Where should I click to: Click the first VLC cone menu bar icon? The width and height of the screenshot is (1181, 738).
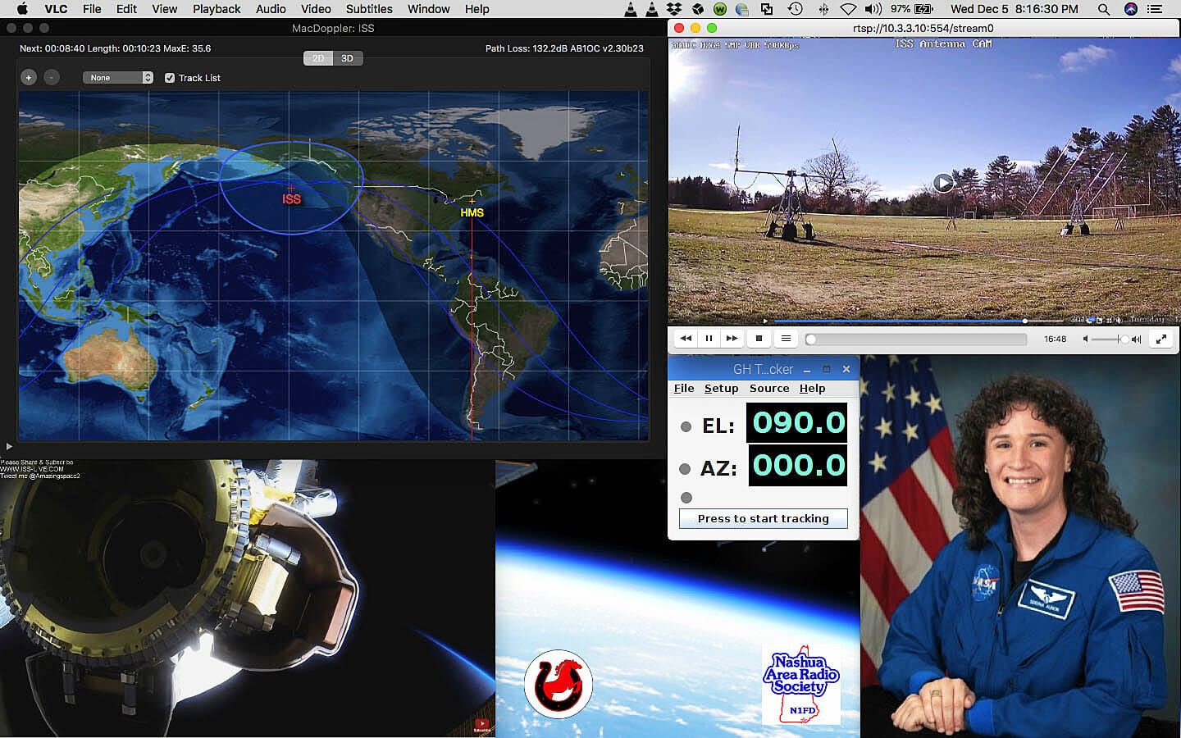630,9
